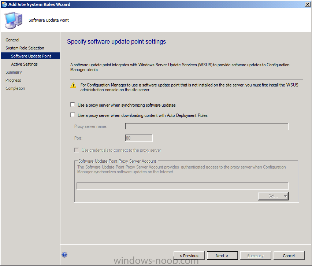
Task: Click the Proxy server name text field
Action: [207, 126]
